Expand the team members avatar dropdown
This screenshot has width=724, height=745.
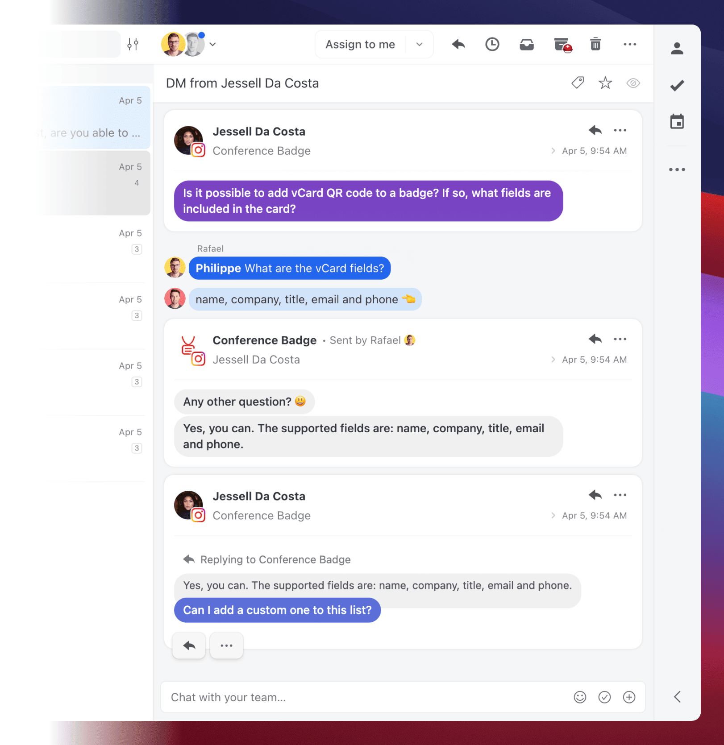pyautogui.click(x=212, y=44)
